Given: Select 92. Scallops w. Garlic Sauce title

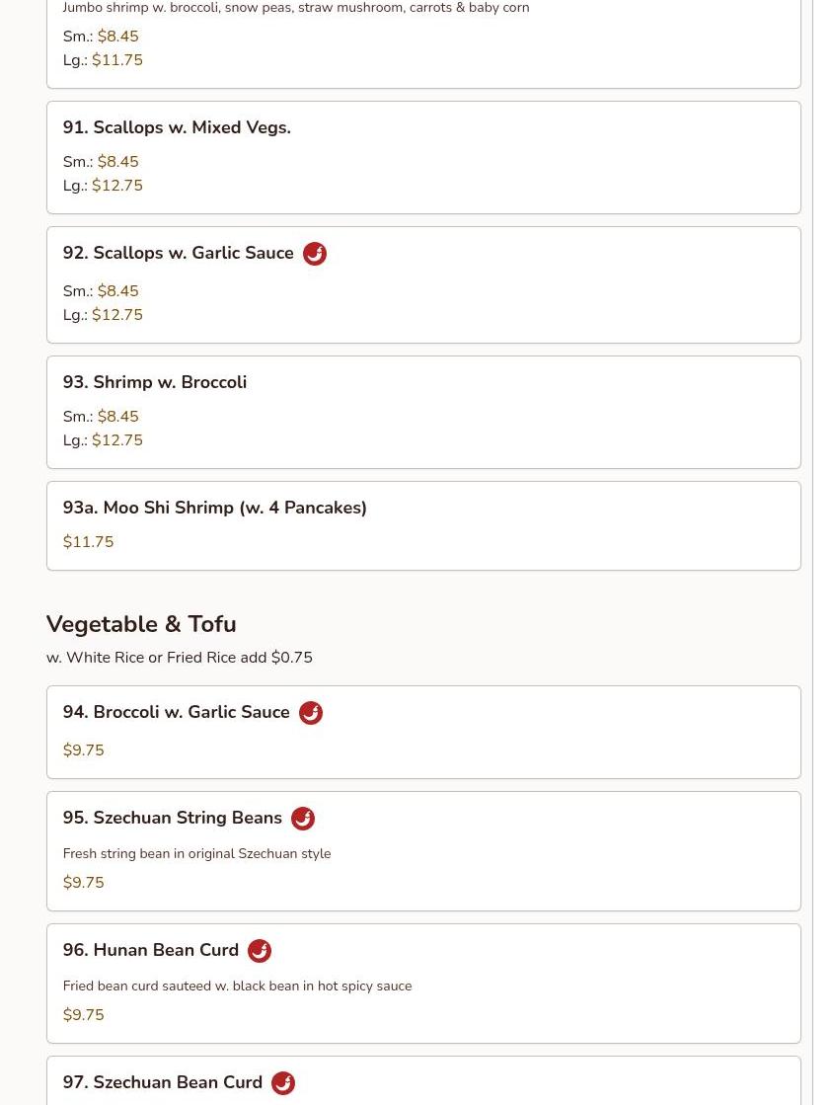Looking at the screenshot, I should click(179, 253).
